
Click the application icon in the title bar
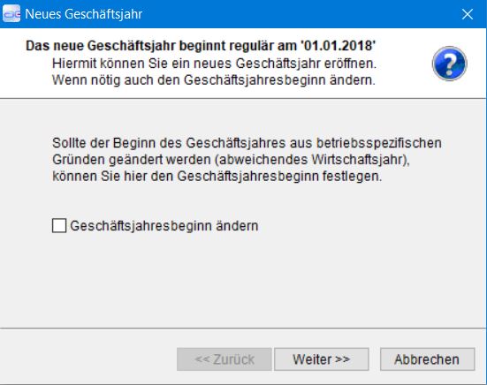(11, 13)
